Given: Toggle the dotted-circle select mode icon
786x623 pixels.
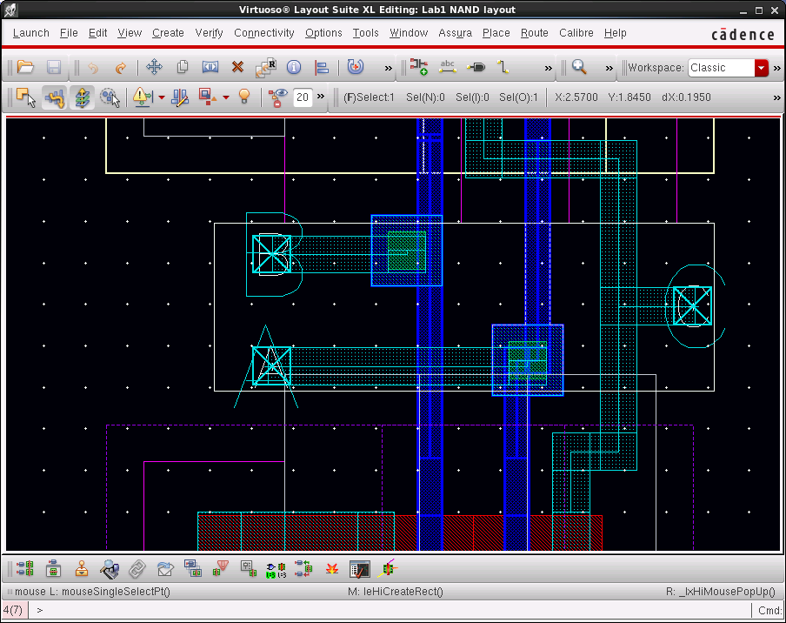Looking at the screenshot, I should [x=110, y=97].
